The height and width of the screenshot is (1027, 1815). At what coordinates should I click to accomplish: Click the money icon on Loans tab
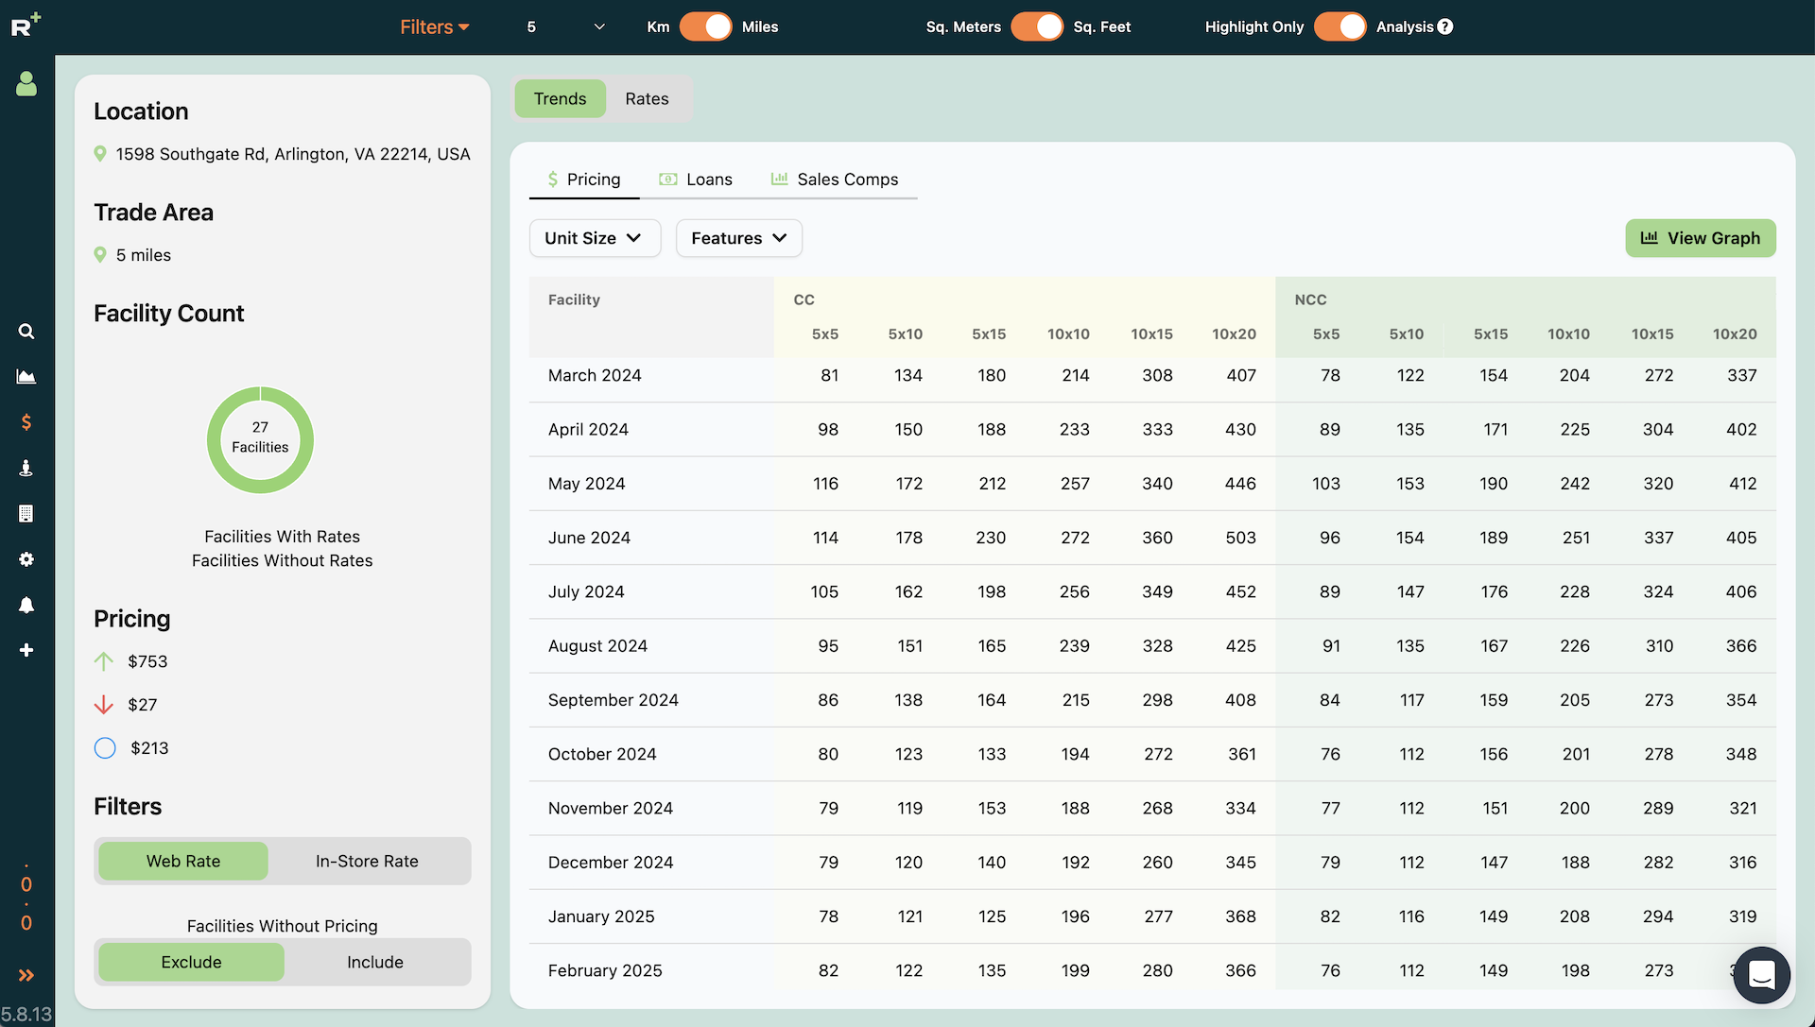(668, 180)
